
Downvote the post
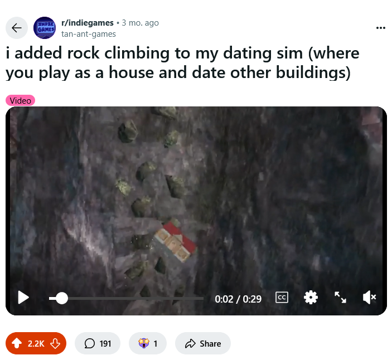pos(55,343)
